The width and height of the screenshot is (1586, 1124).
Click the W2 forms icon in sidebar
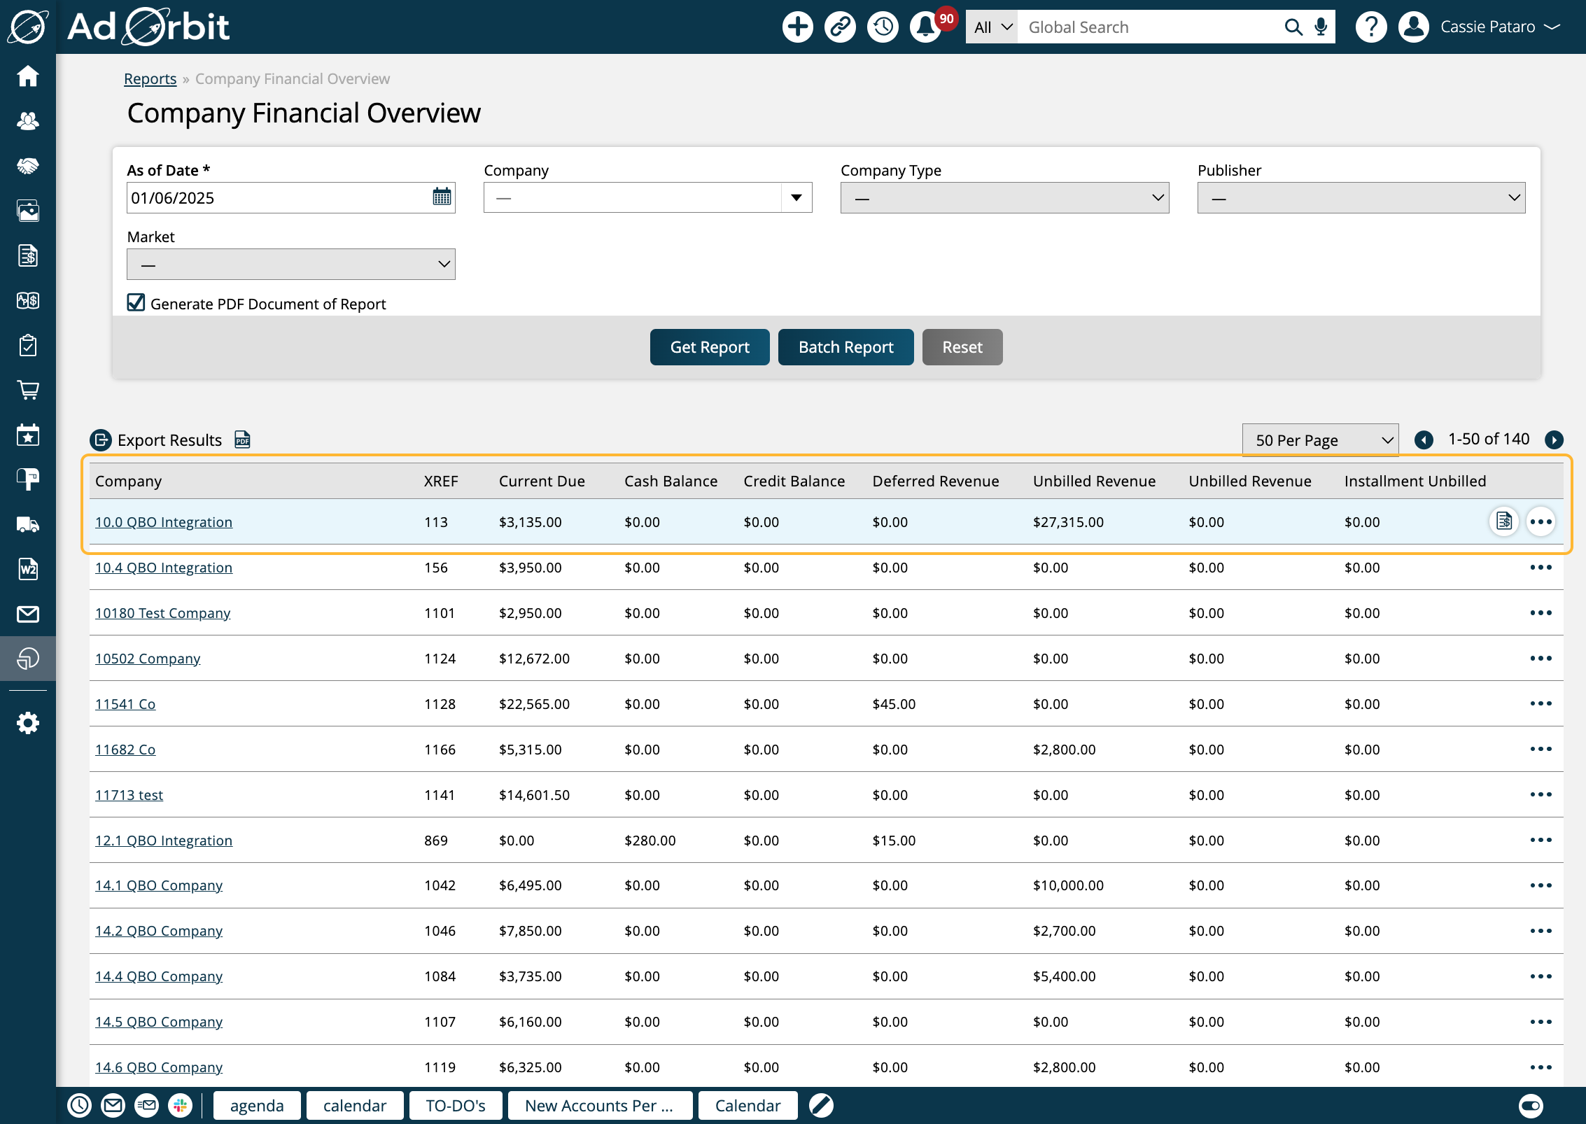28,569
